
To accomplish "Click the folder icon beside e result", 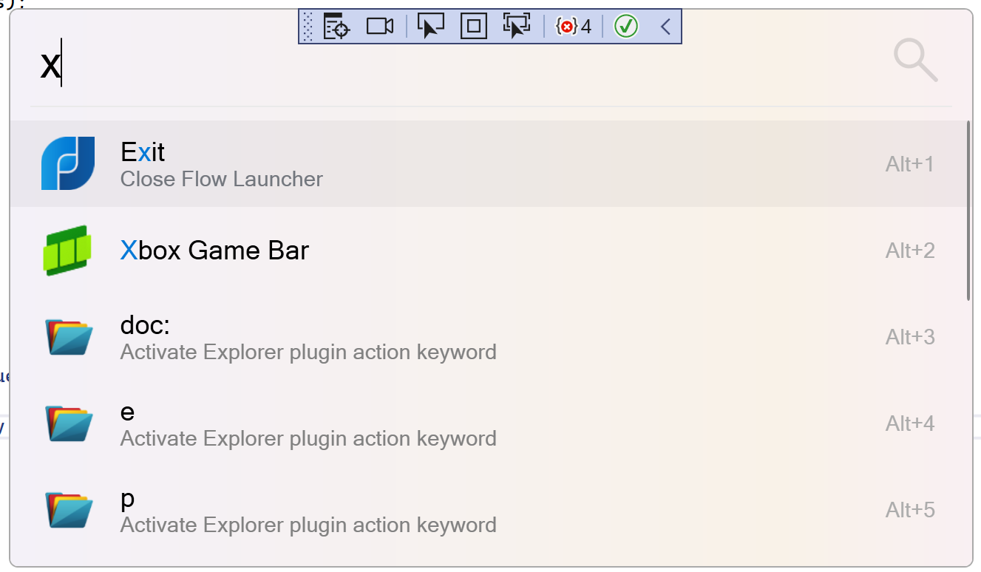I will pos(68,423).
